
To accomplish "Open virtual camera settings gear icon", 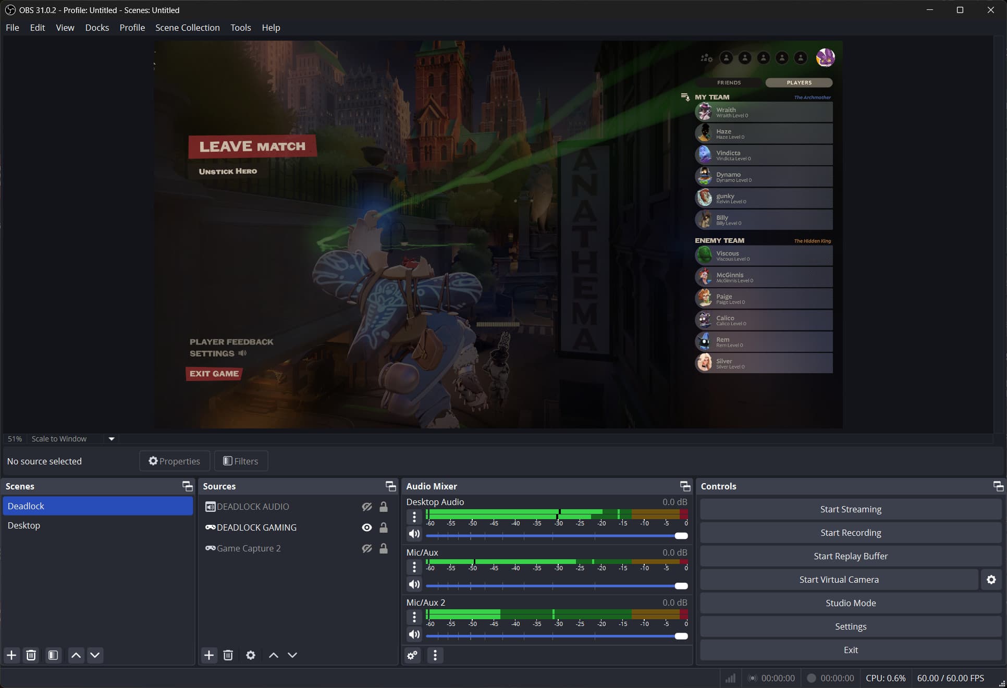I will point(991,580).
